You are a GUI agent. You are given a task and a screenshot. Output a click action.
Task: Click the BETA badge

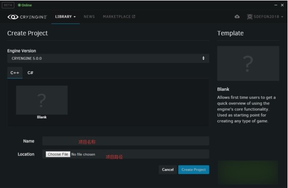click(x=8, y=5)
